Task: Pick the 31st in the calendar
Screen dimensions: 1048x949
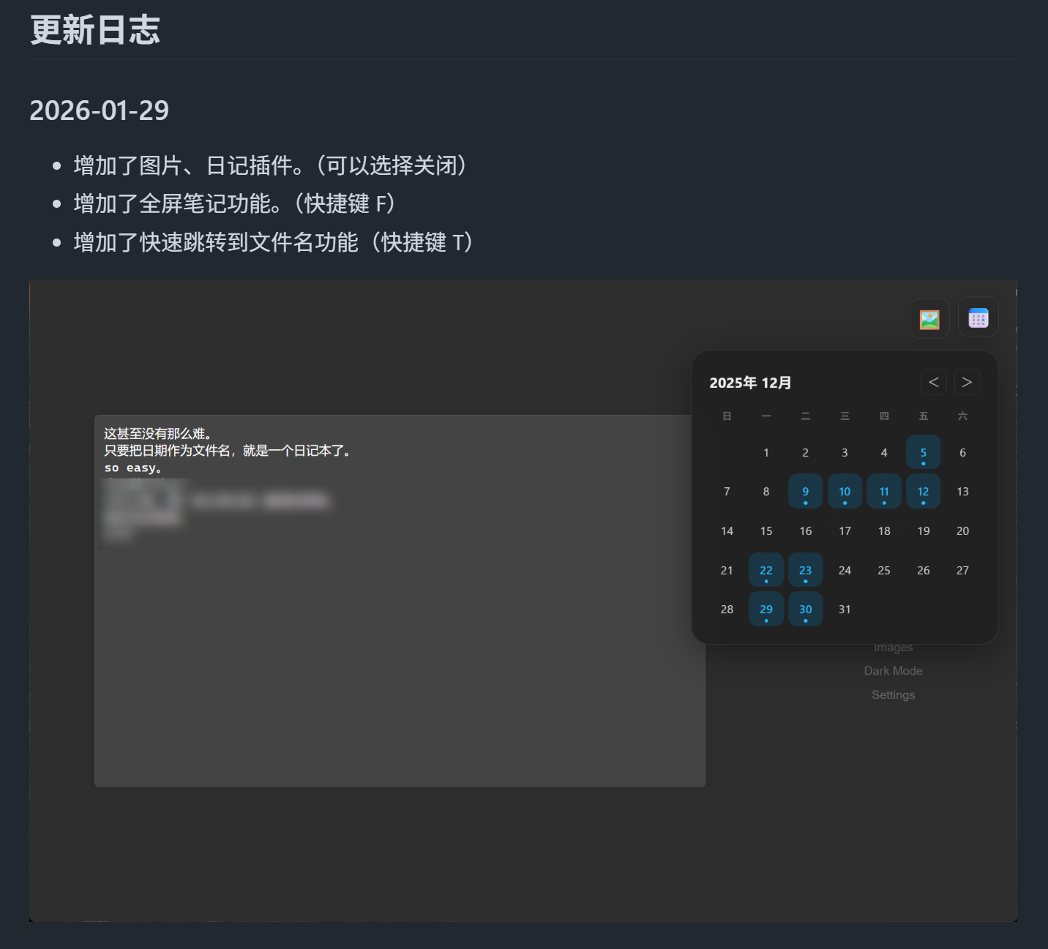Action: point(845,609)
